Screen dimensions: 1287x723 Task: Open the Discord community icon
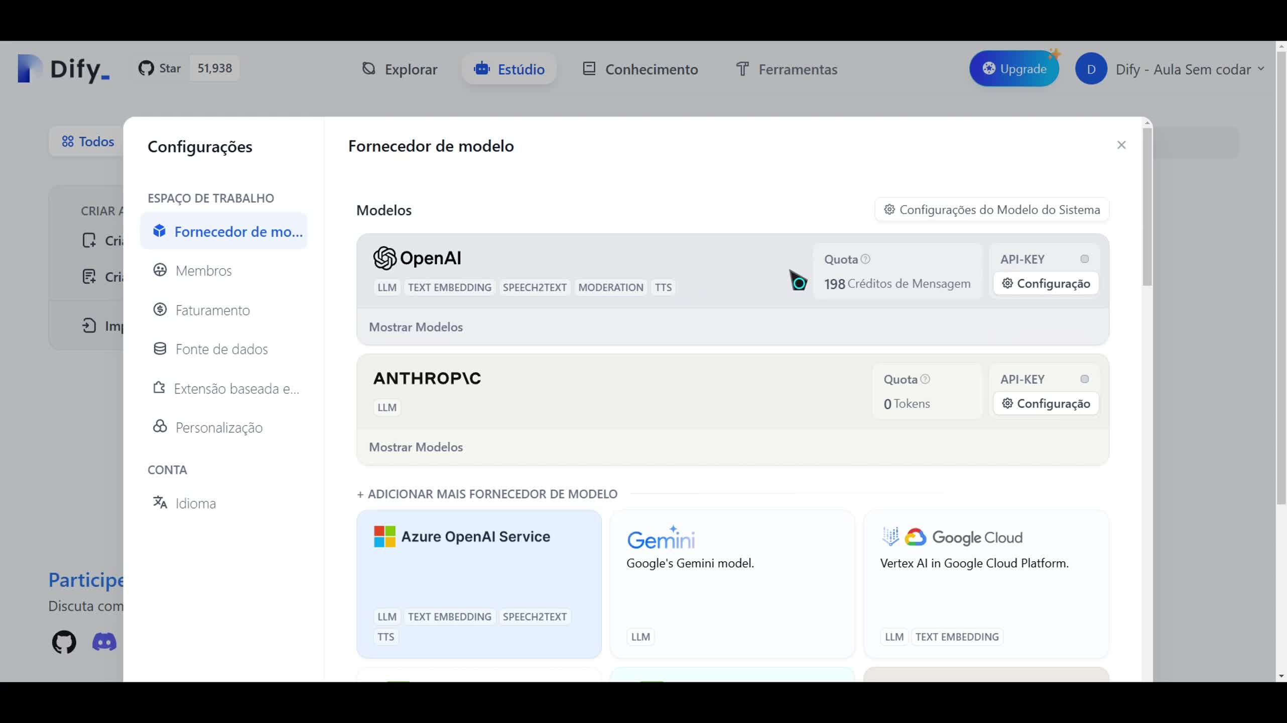104,642
